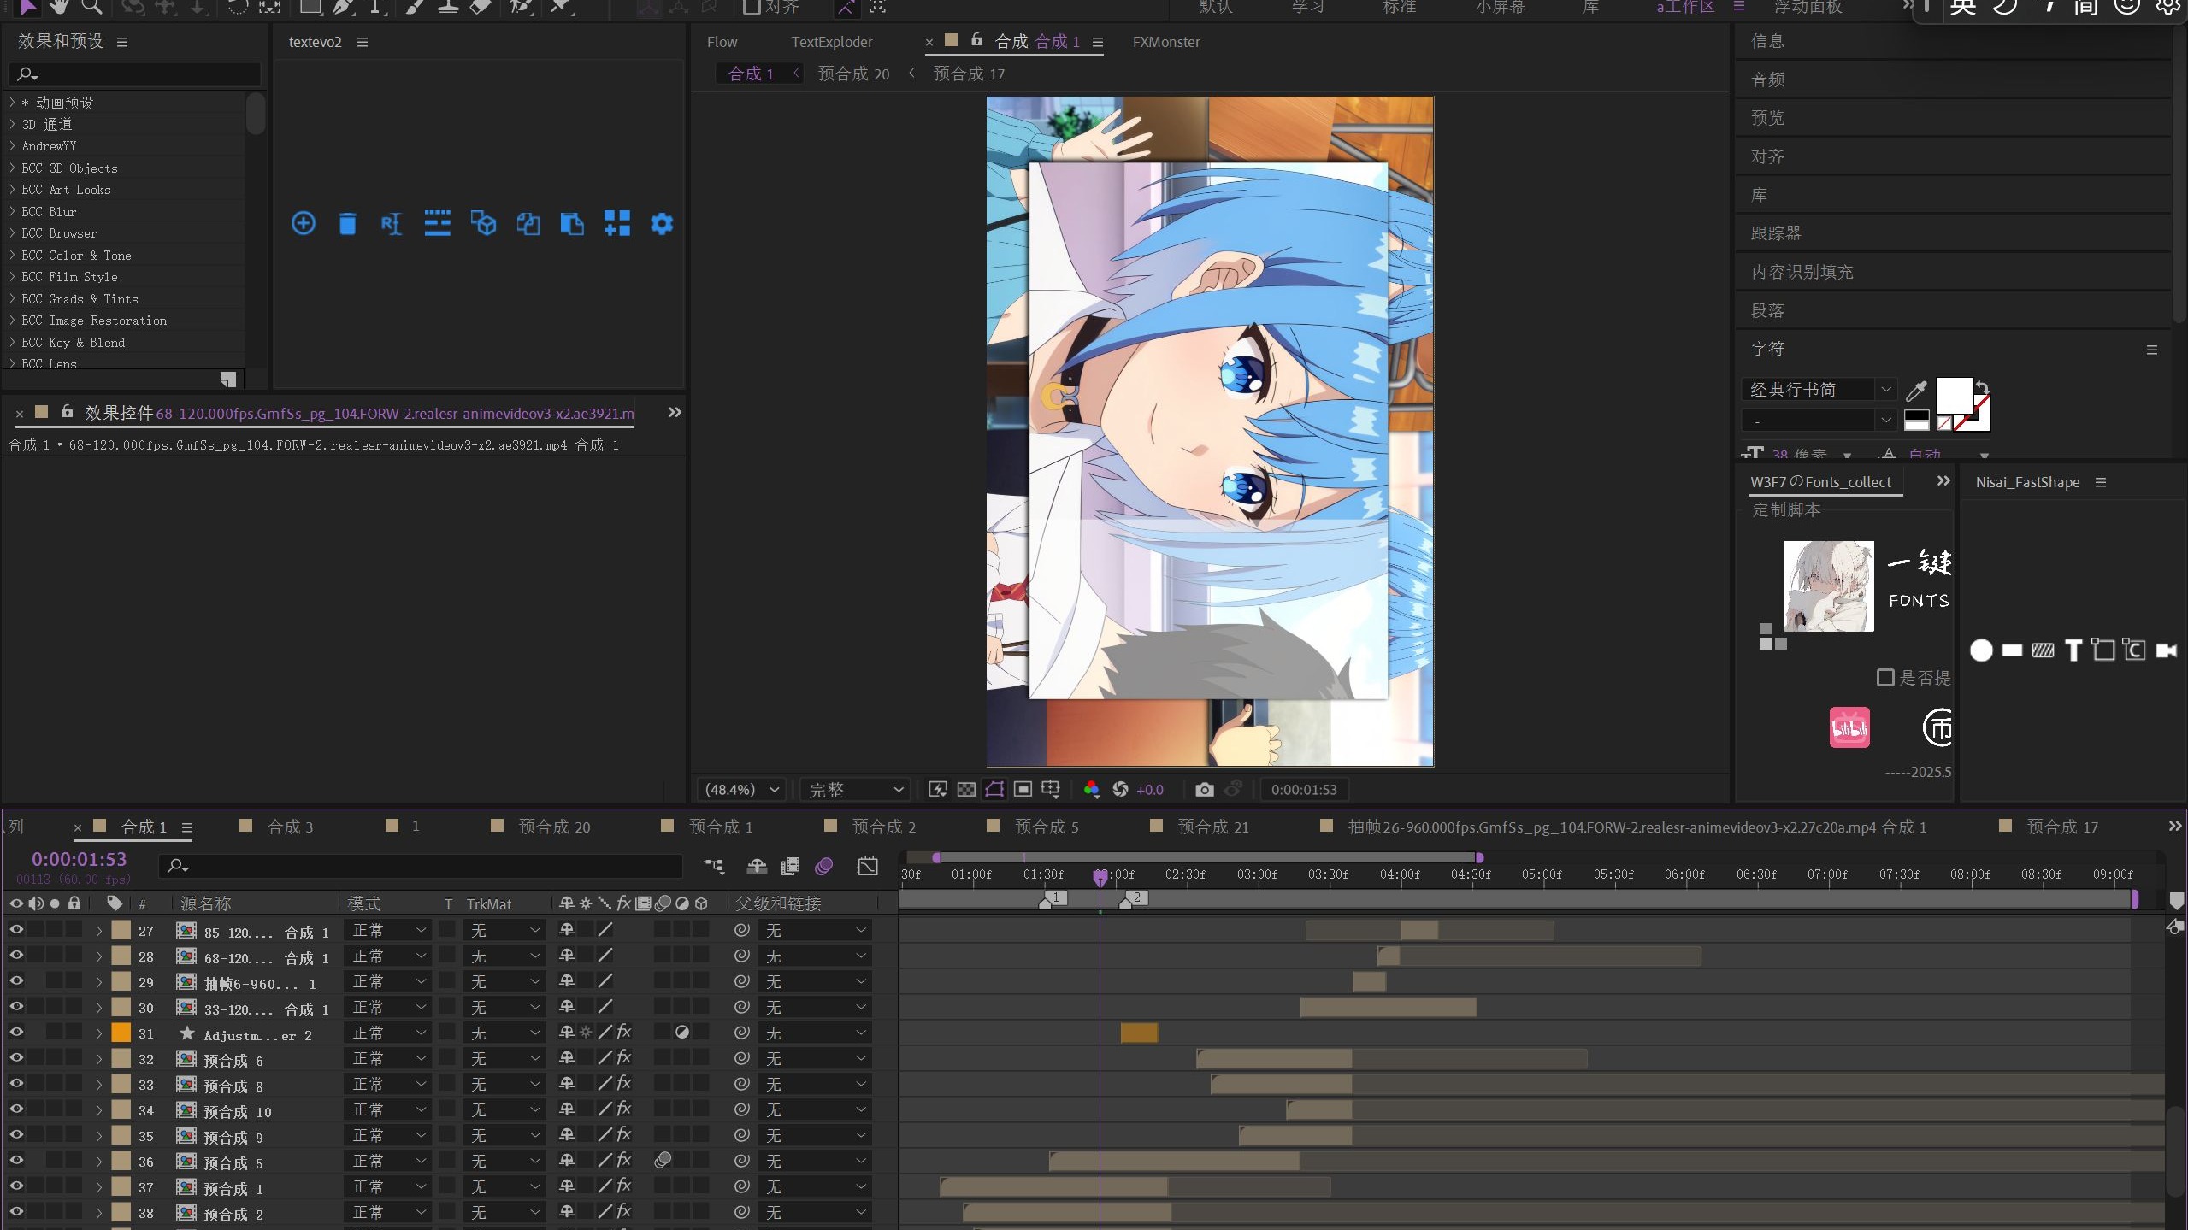This screenshot has width=2188, height=1230.
Task: Toggle lock on the 效果控件 panel
Action: coord(67,412)
